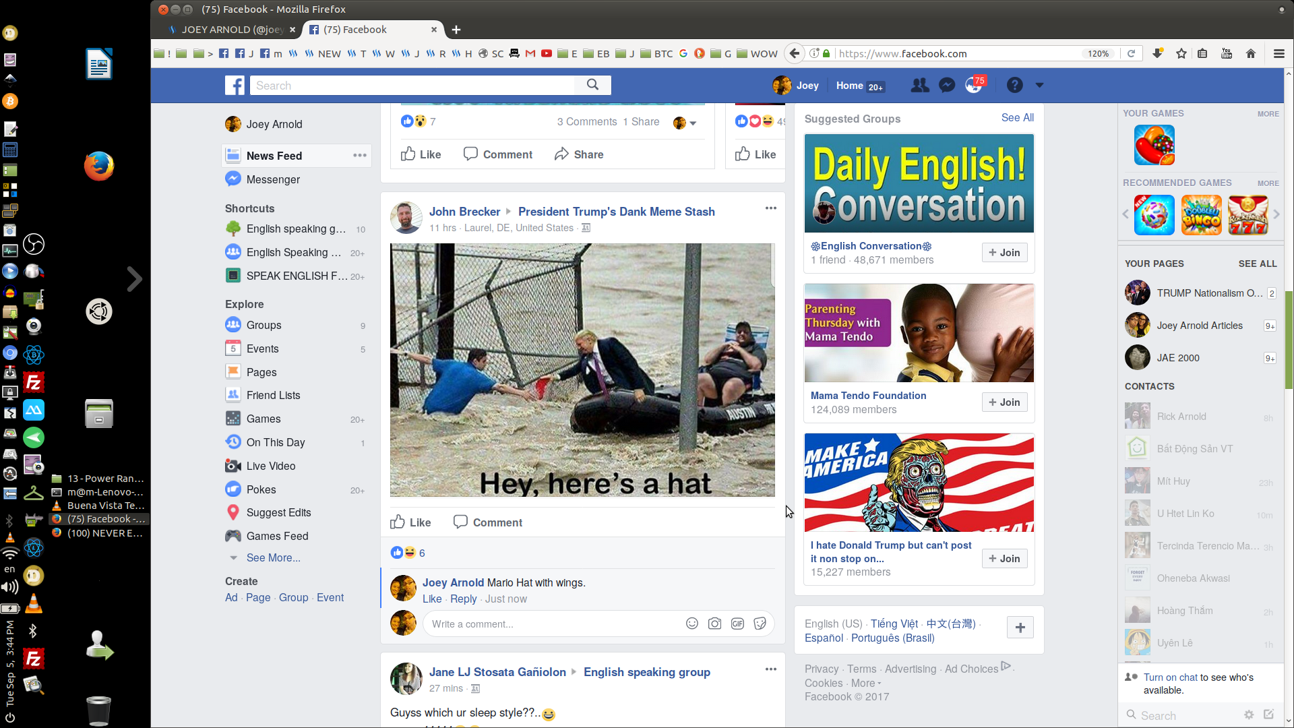Viewport: 1294px width, 728px height.
Task: Open Events in Explore menu
Action: point(262,348)
